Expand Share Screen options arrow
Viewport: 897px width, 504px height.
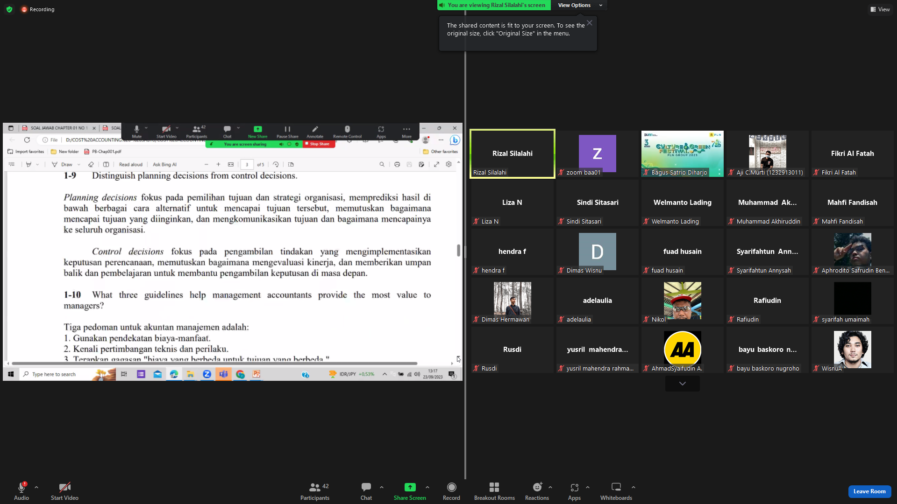click(x=427, y=487)
